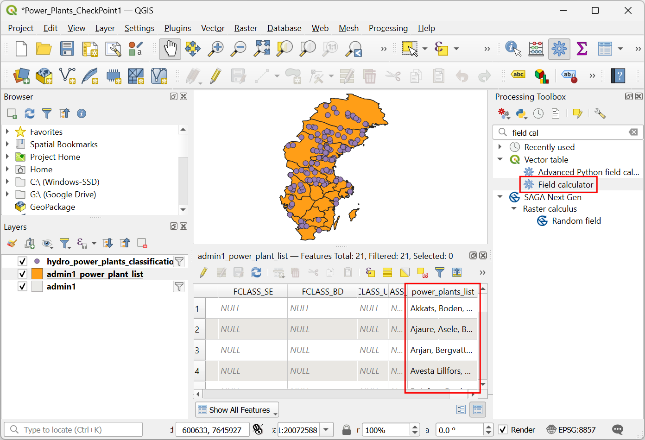645x440 pixels.
Task: Click the Refresh icon in Browser panel
Action: 30,113
